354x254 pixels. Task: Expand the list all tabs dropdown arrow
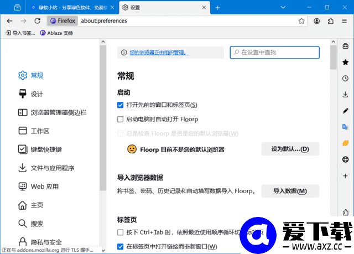(x=283, y=7)
